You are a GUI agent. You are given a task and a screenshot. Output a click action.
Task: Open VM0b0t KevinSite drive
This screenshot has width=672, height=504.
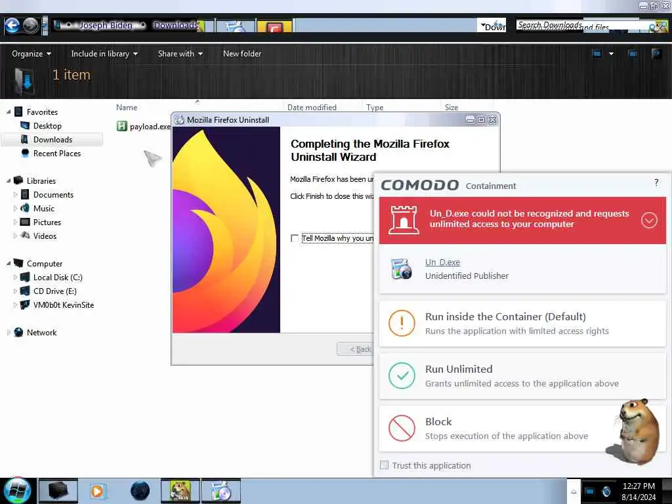pos(64,305)
